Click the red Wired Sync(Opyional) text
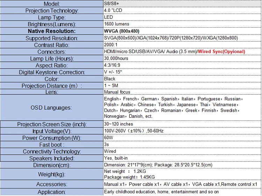 pyautogui.click(x=221, y=52)
